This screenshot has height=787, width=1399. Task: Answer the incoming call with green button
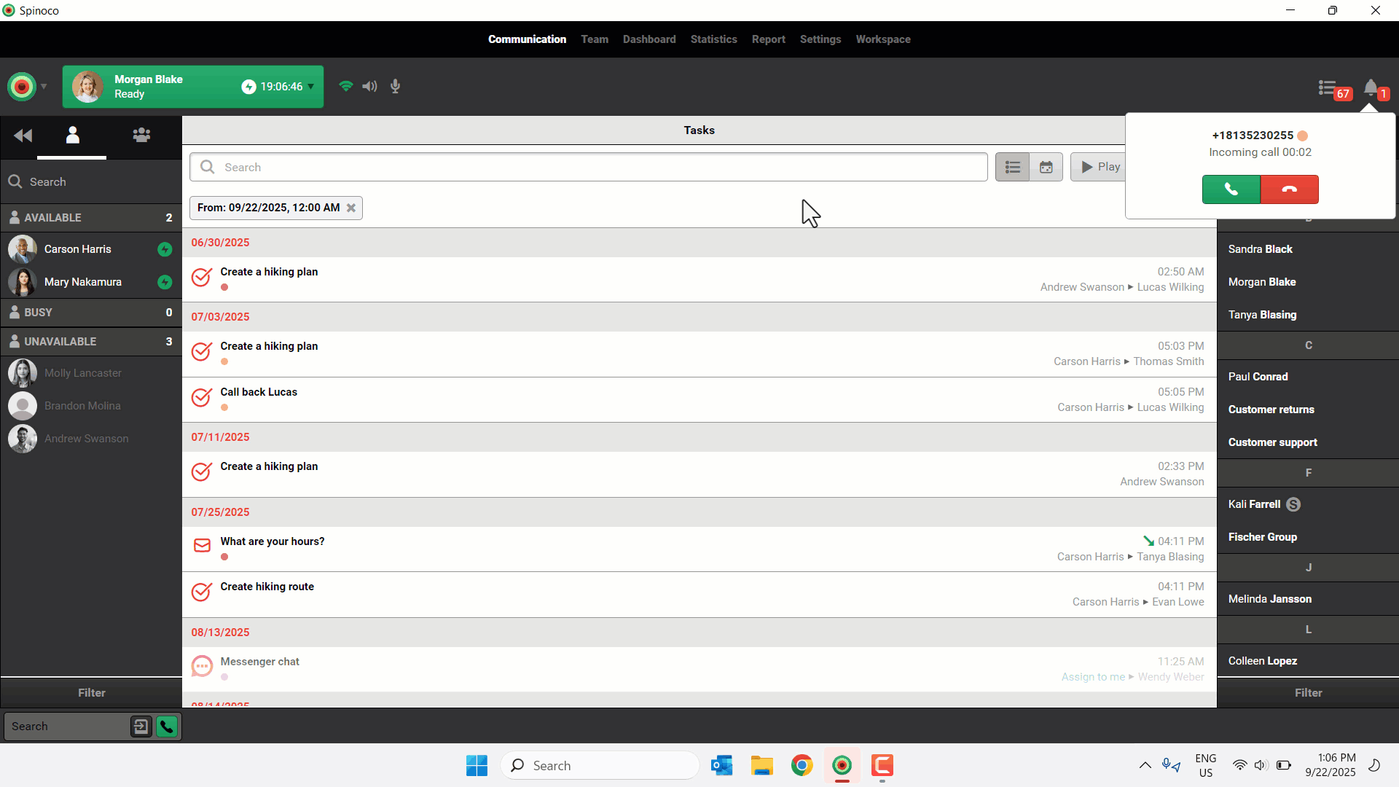coord(1231,189)
